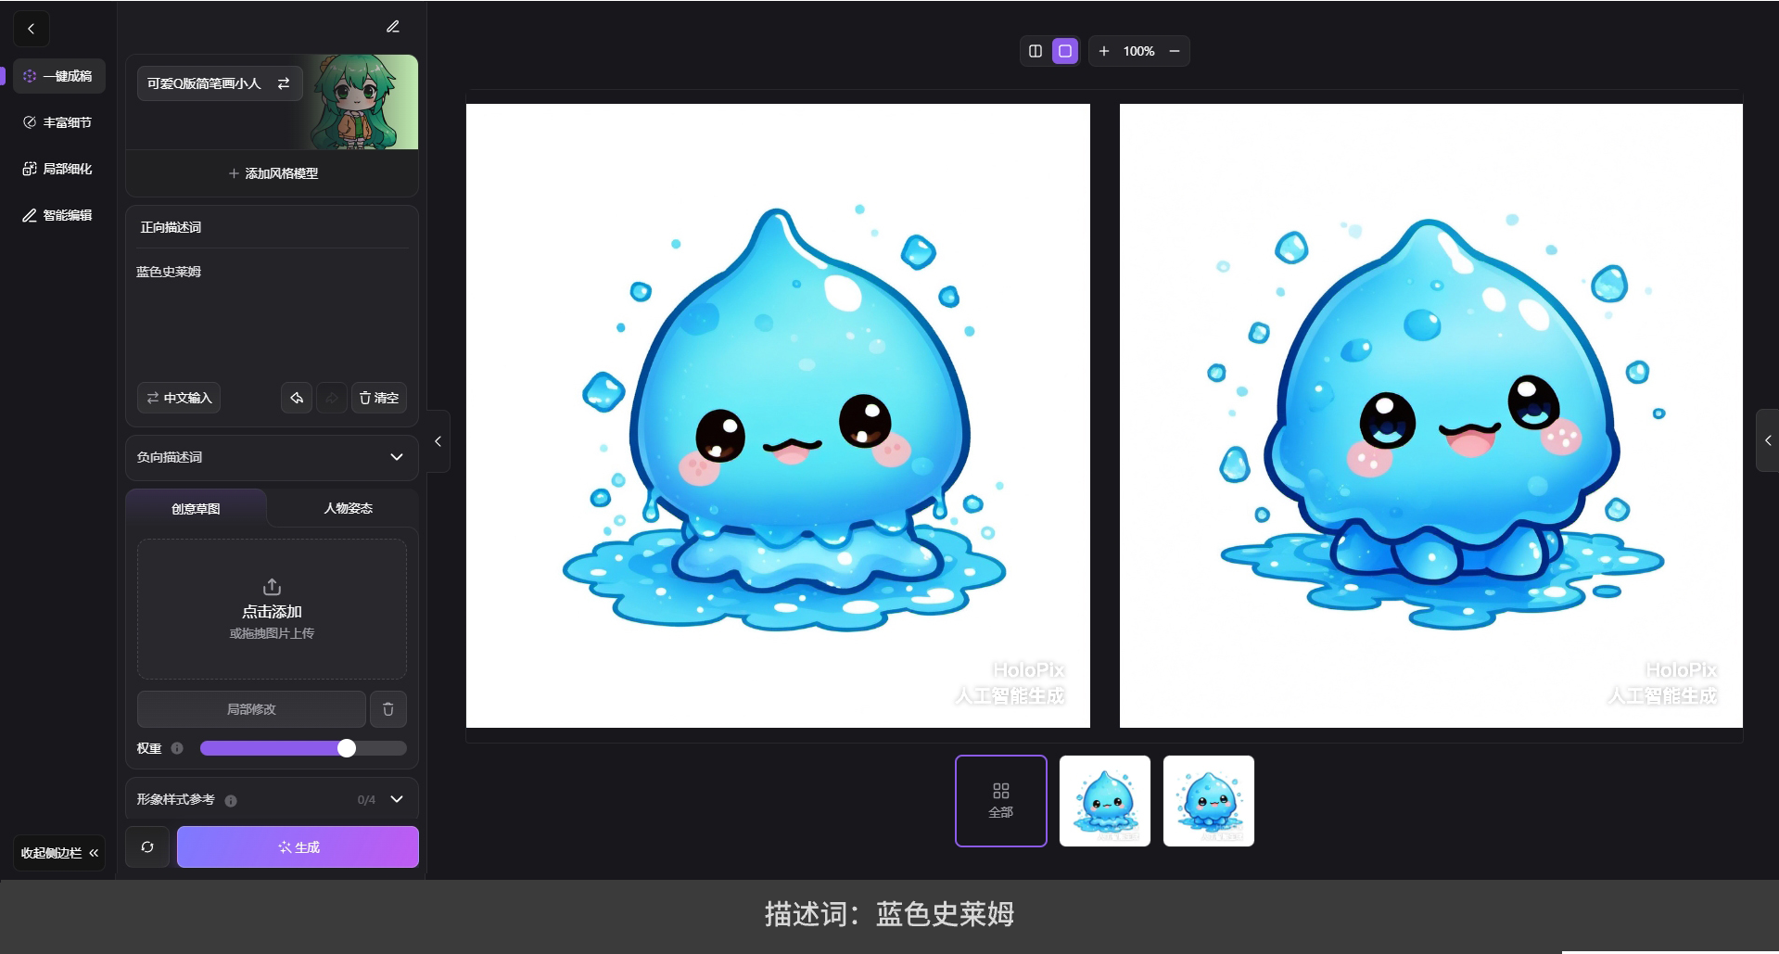This screenshot has height=954, width=1779.
Task: Click the plus icon to zoom in
Action: 1104,51
